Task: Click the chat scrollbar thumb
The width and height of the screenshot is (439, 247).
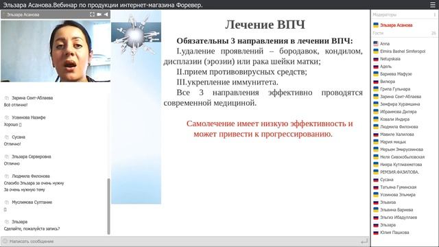Action: click(108, 206)
